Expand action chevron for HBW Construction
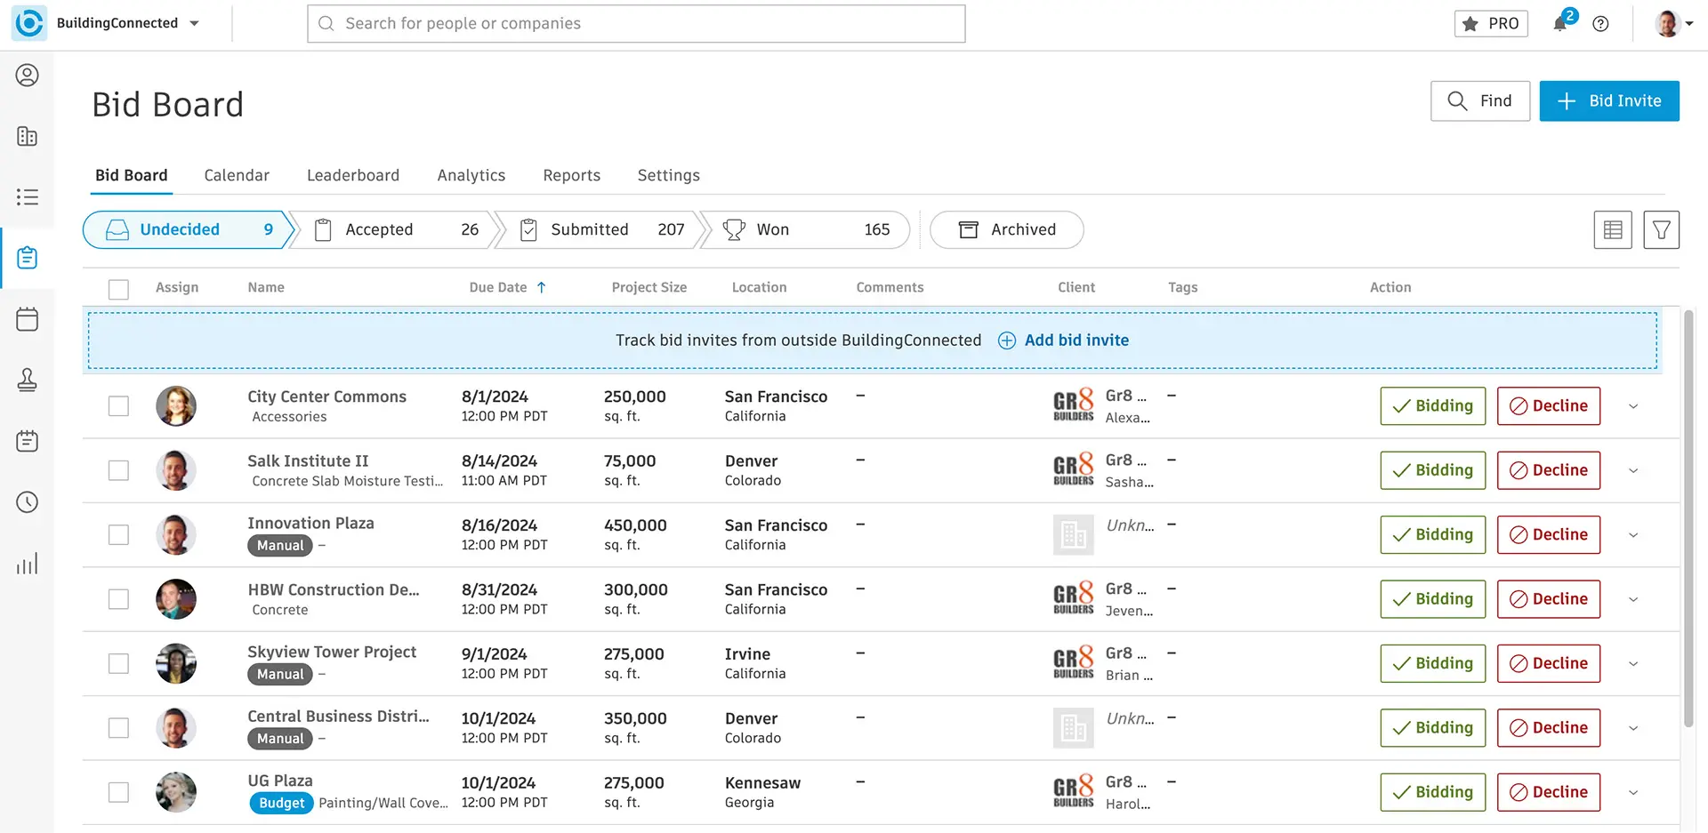The width and height of the screenshot is (1708, 833). click(1633, 599)
